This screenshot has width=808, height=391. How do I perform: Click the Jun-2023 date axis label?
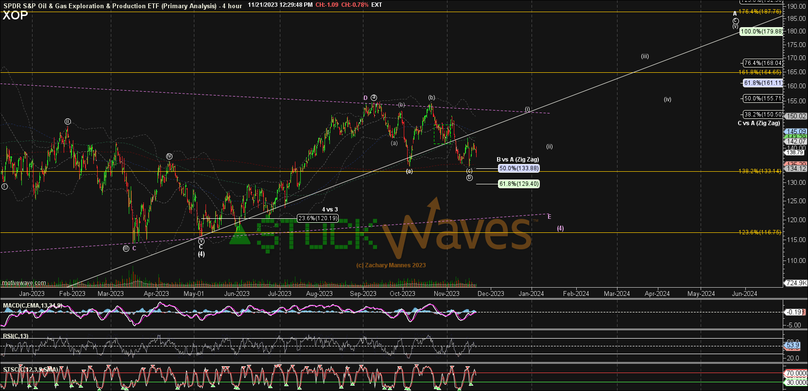coord(237,293)
